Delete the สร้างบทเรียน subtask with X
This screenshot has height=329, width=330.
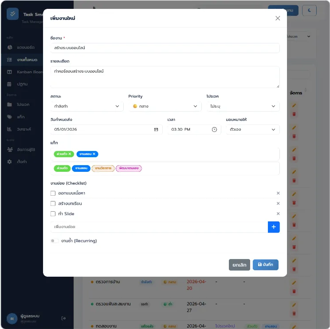tap(278, 203)
